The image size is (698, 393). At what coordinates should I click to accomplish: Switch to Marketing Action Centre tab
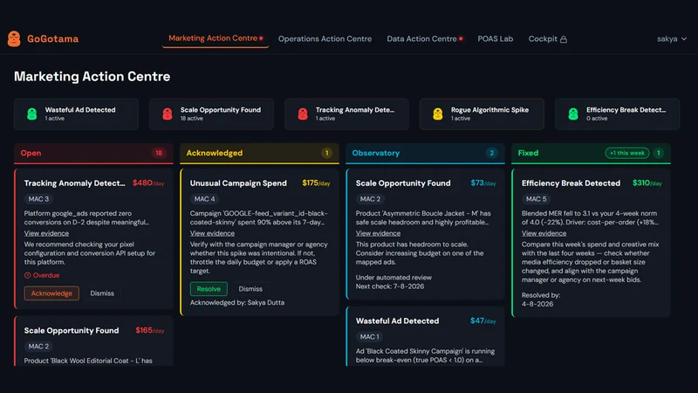[x=216, y=38]
